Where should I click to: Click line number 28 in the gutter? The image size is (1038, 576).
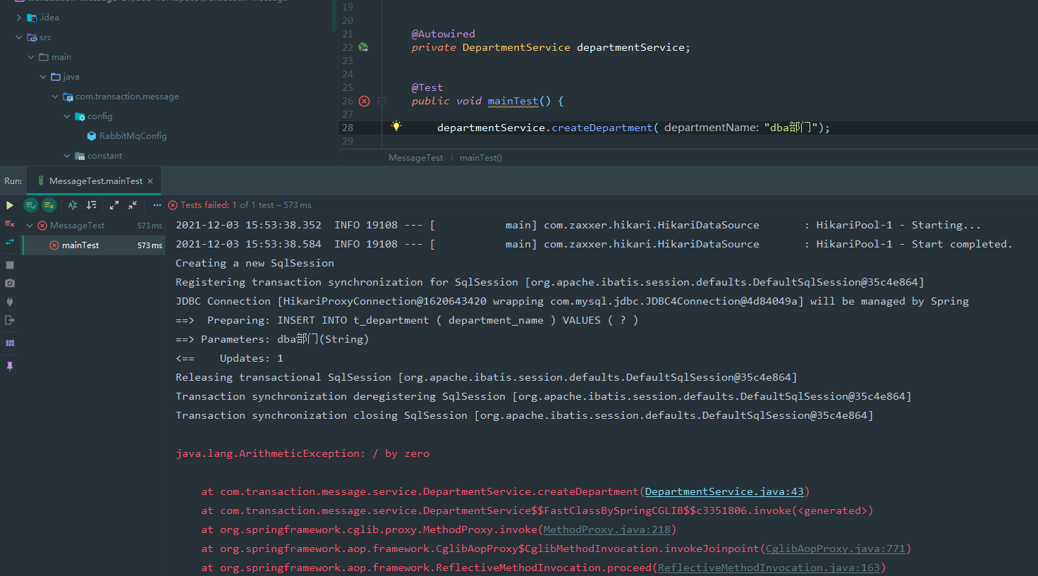[x=348, y=128]
